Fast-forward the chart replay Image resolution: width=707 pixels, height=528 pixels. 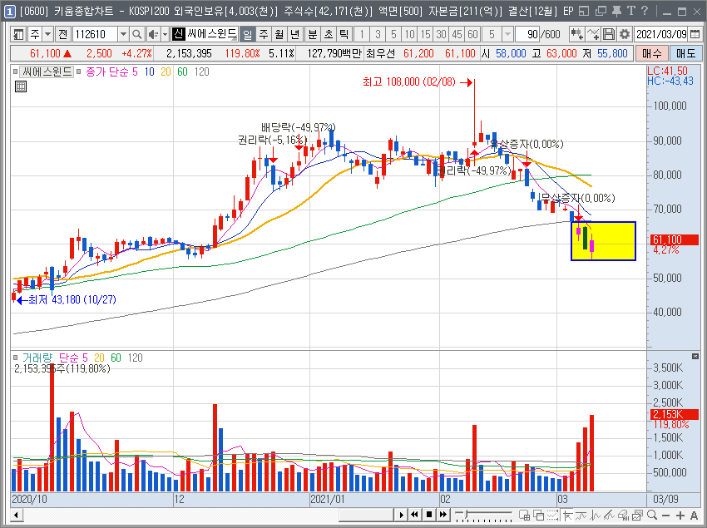tap(443, 515)
